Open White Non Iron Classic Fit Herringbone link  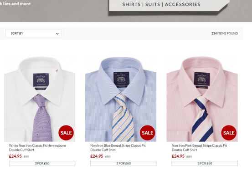pyautogui.click(x=37, y=148)
